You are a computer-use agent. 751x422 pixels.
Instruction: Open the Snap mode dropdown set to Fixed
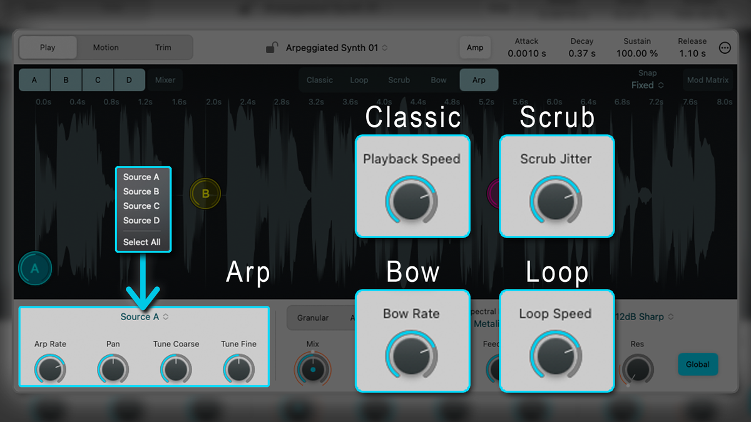pyautogui.click(x=647, y=85)
